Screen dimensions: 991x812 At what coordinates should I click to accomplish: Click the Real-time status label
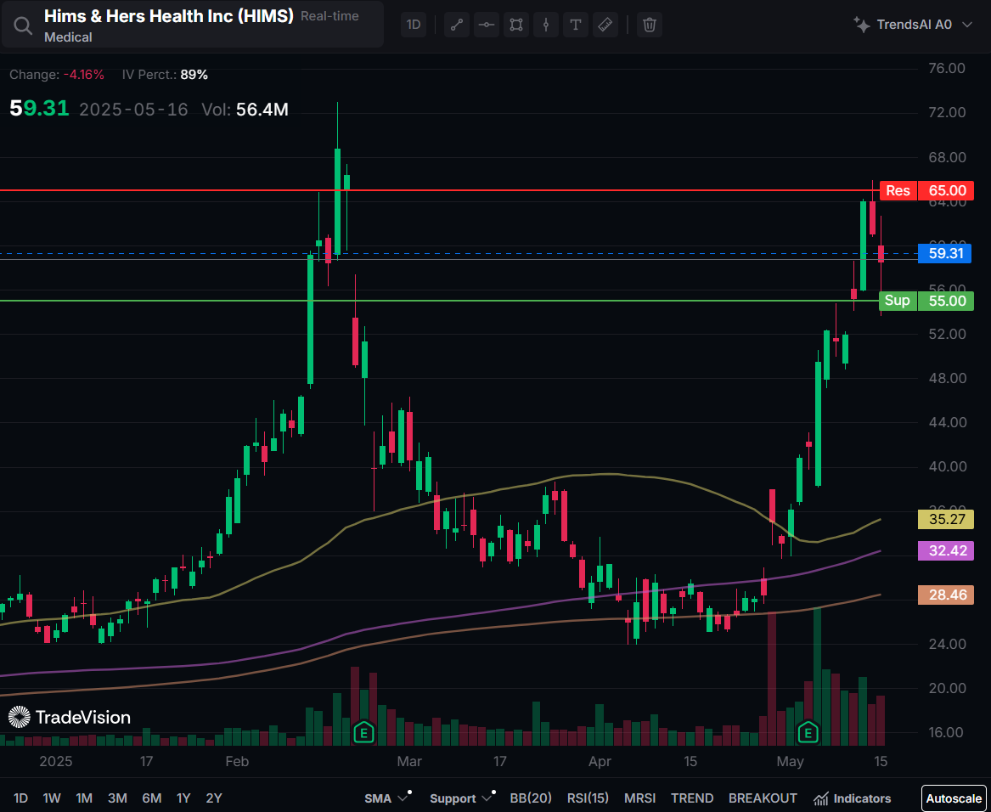(329, 16)
